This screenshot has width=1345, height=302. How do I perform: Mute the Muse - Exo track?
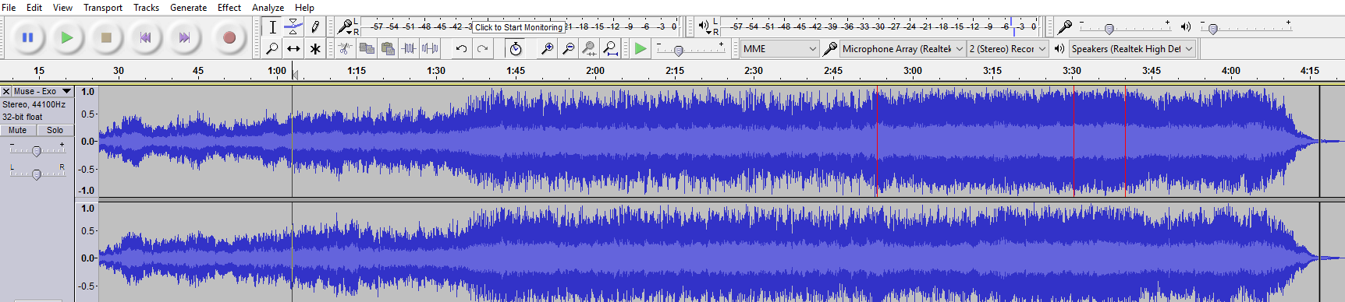click(18, 130)
